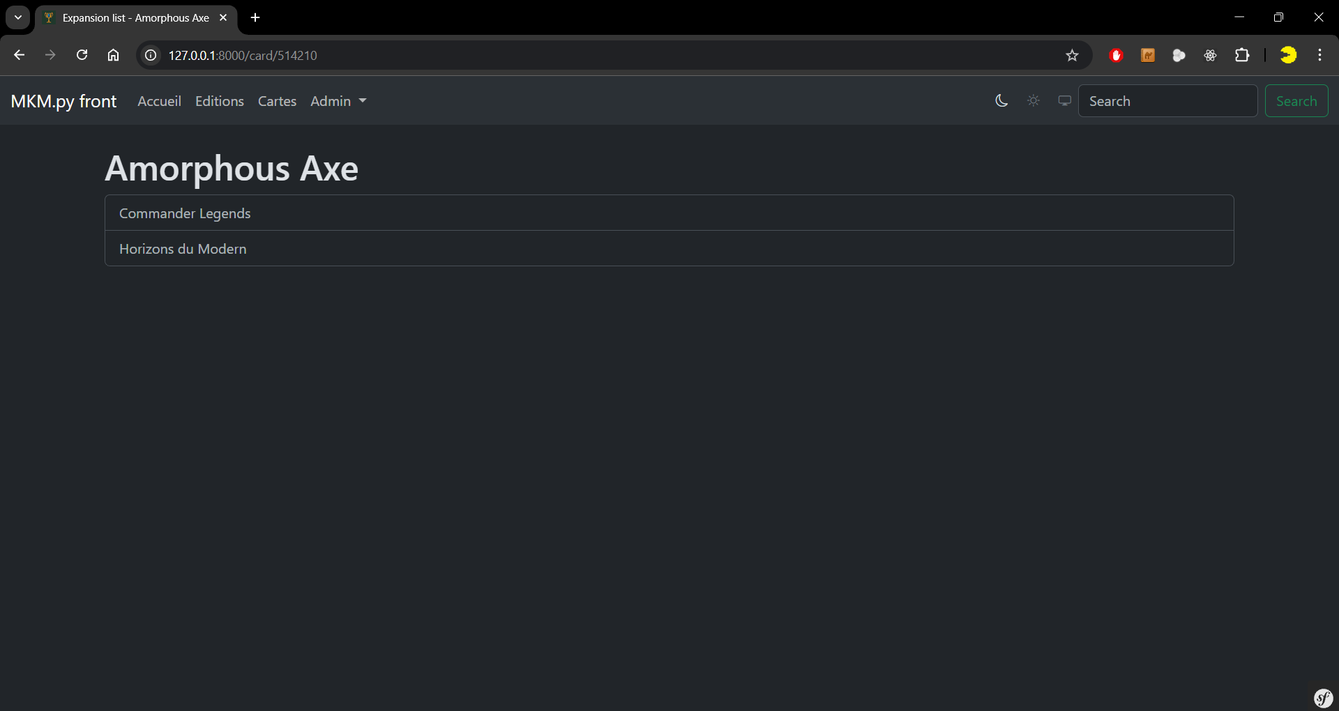The width and height of the screenshot is (1339, 711).
Task: Open the Commander Legends expansion link
Action: tap(185, 213)
